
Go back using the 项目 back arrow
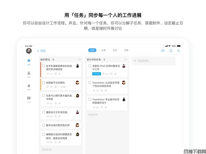click(42, 51)
